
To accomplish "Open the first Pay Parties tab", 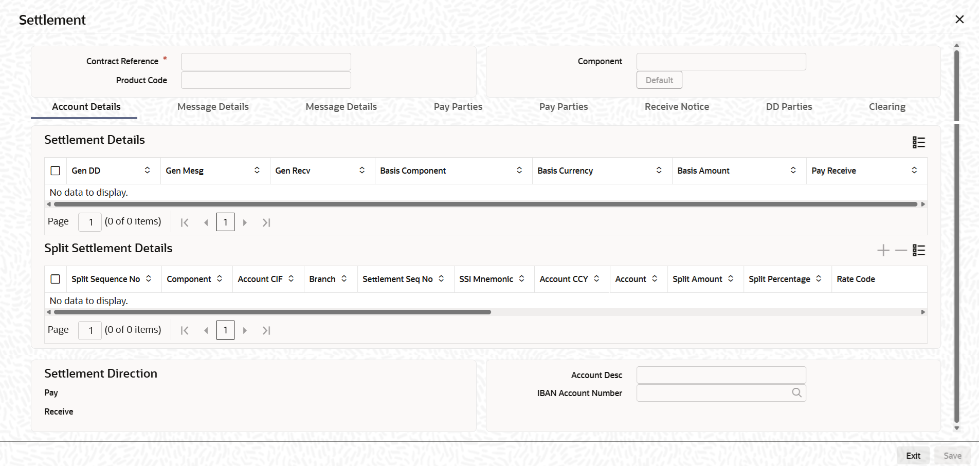I will [458, 107].
